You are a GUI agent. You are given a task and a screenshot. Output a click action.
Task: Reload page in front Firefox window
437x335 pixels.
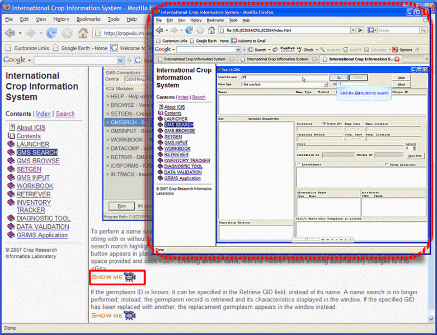point(189,30)
